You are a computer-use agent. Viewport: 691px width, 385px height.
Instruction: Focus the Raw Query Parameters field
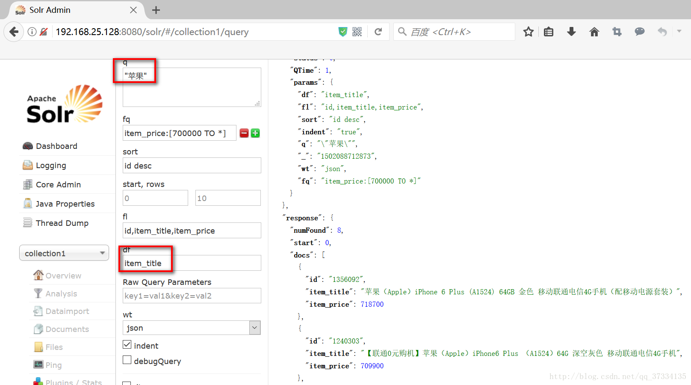(192, 296)
